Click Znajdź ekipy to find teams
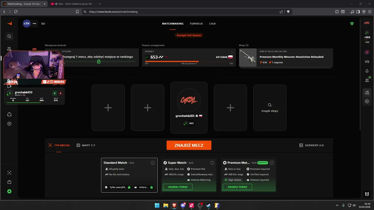This screenshot has width=374, height=210. click(x=270, y=108)
